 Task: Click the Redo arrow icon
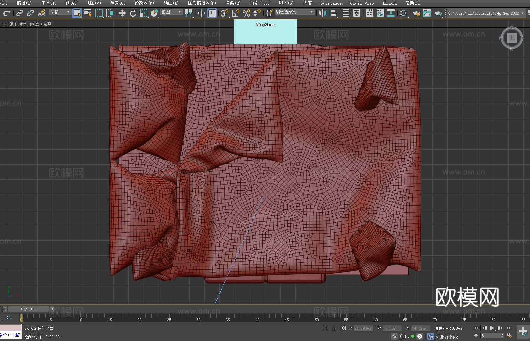click(x=7, y=13)
